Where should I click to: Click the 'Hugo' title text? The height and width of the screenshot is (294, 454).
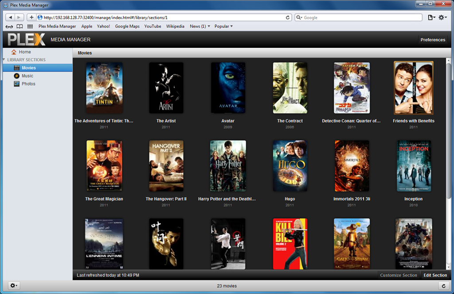pyautogui.click(x=290, y=199)
